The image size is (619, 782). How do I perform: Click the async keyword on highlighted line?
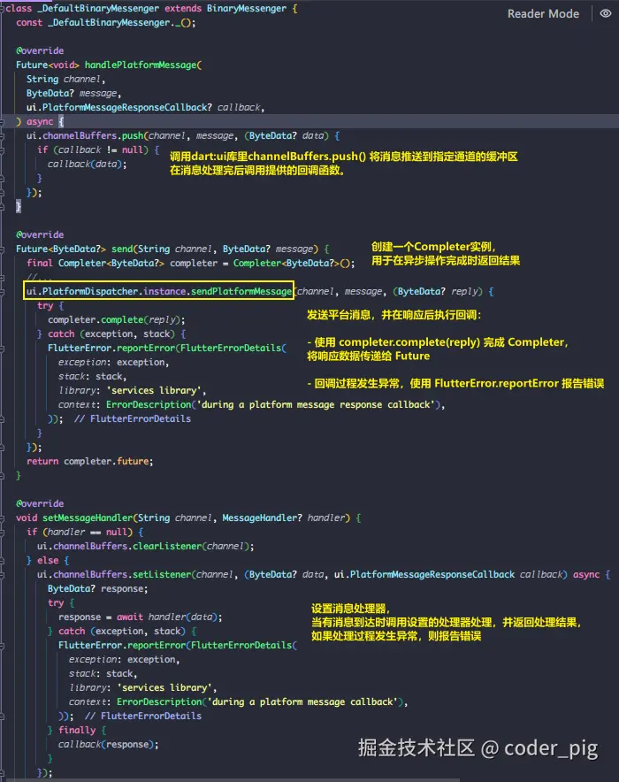40,122
